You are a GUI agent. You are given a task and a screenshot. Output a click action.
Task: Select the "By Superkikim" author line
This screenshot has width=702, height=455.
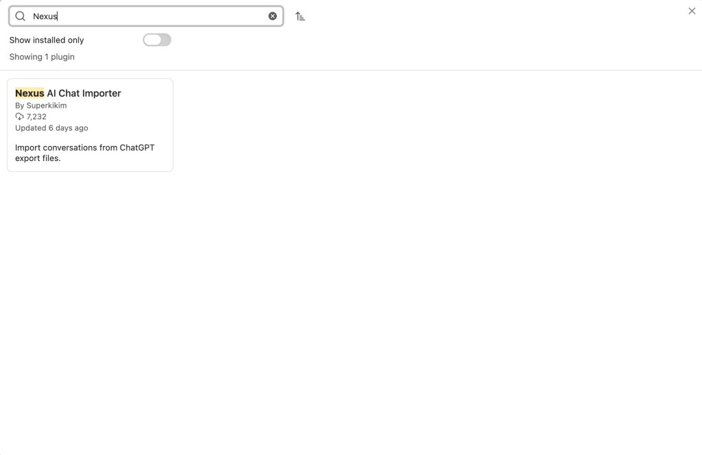point(41,106)
